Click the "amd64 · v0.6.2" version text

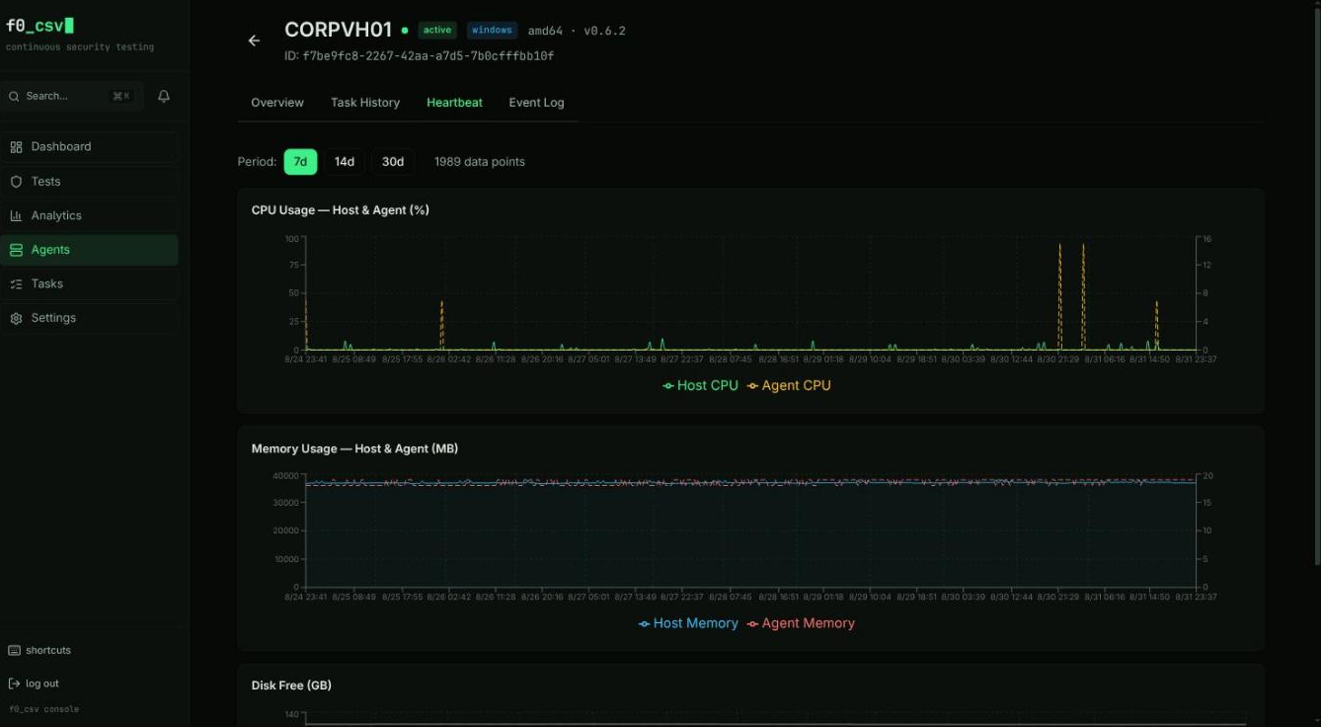tap(577, 31)
